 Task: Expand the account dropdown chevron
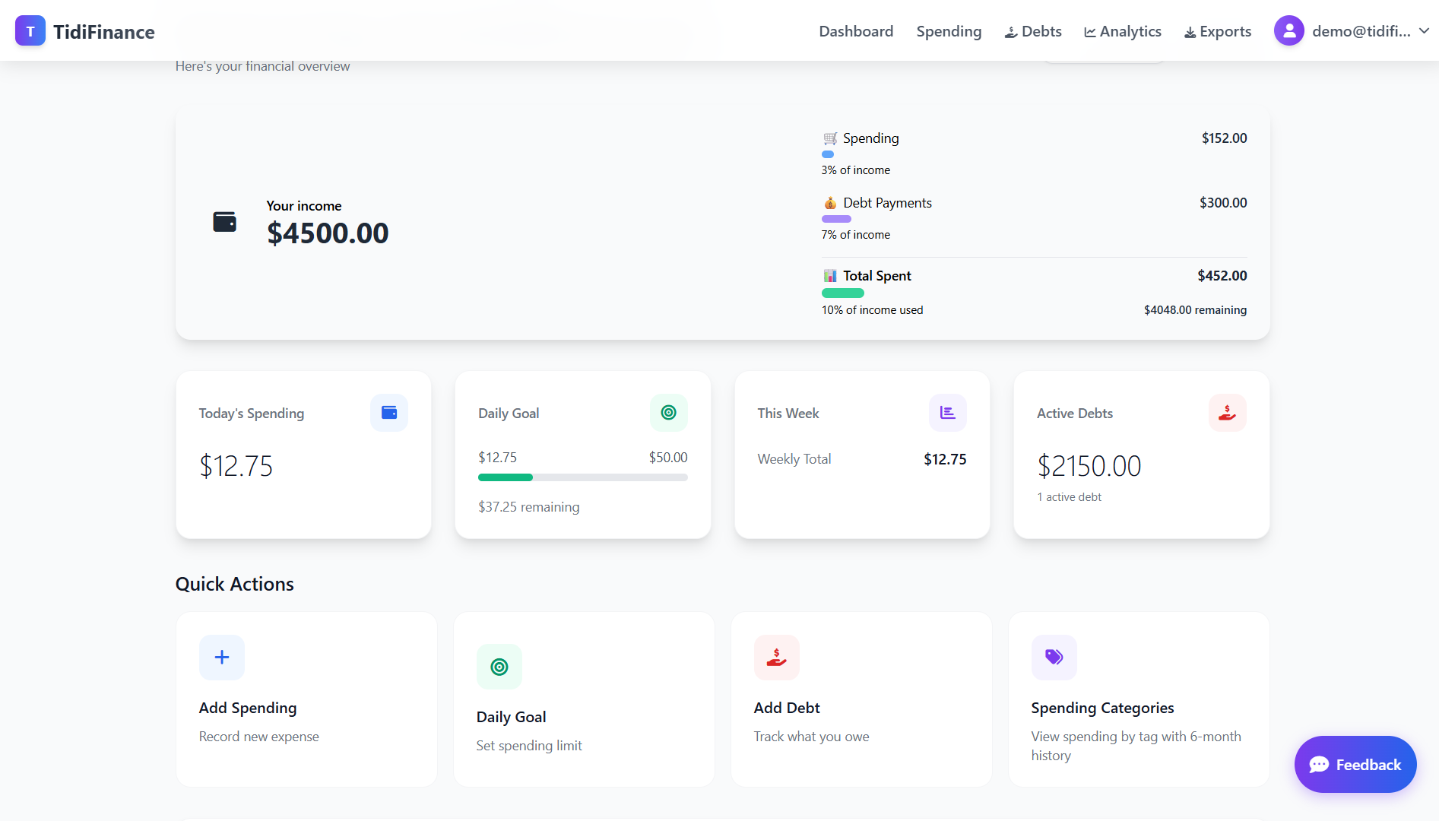pyautogui.click(x=1424, y=31)
